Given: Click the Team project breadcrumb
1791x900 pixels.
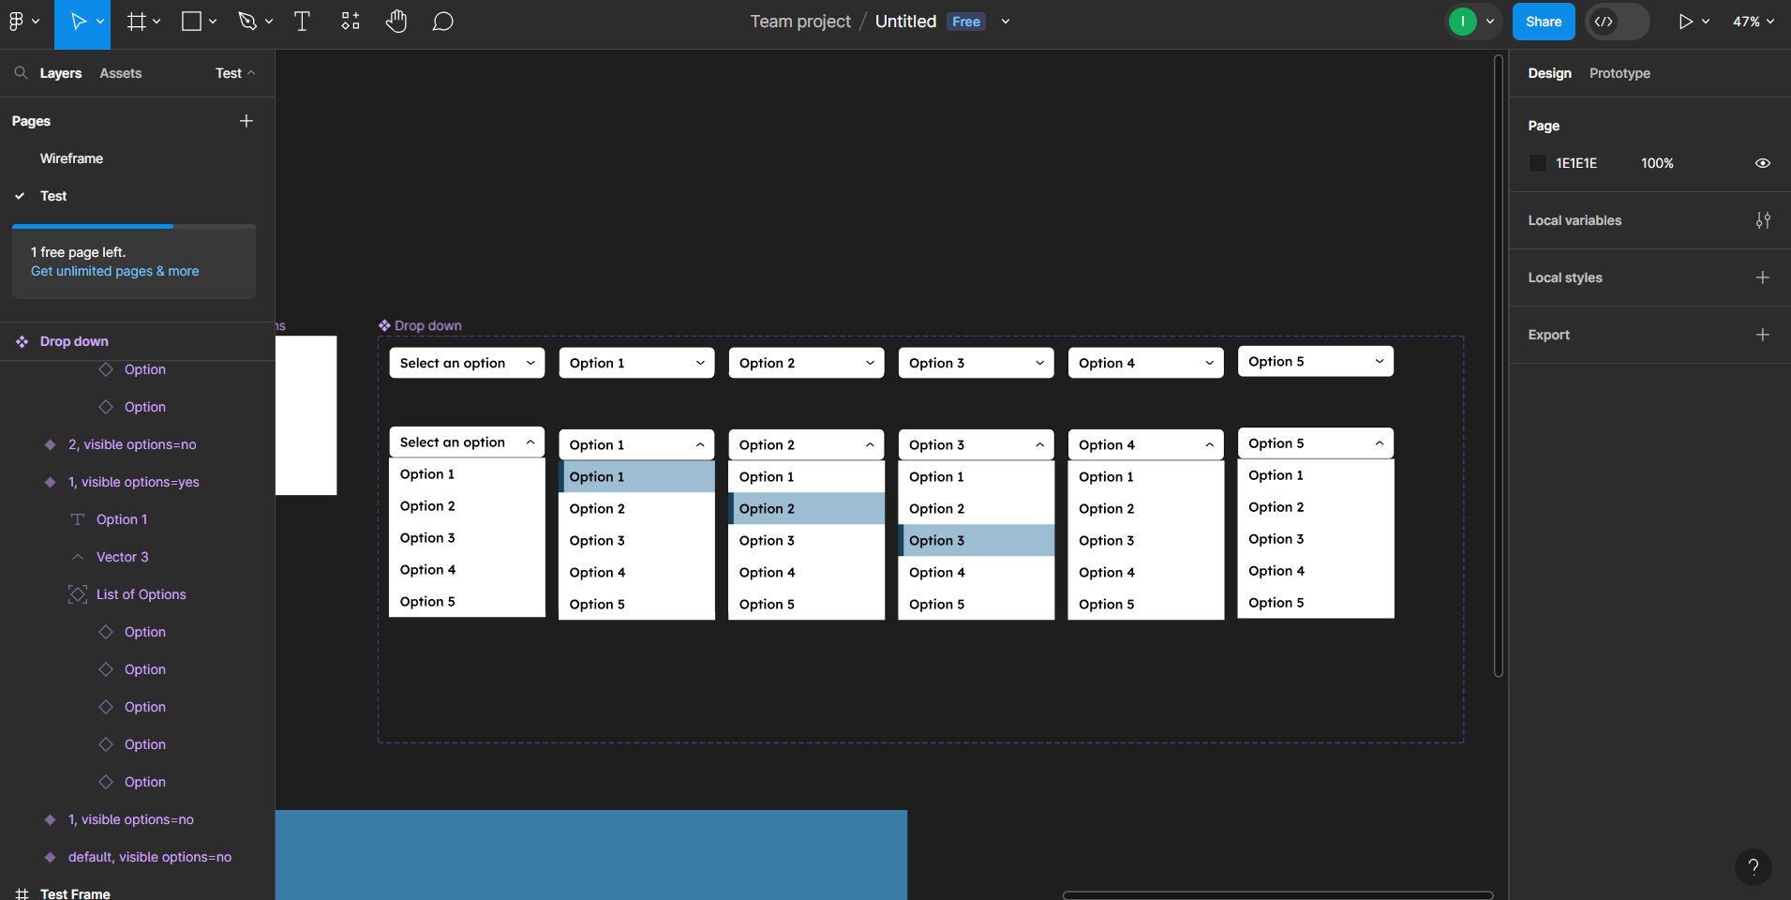Looking at the screenshot, I should tap(800, 22).
